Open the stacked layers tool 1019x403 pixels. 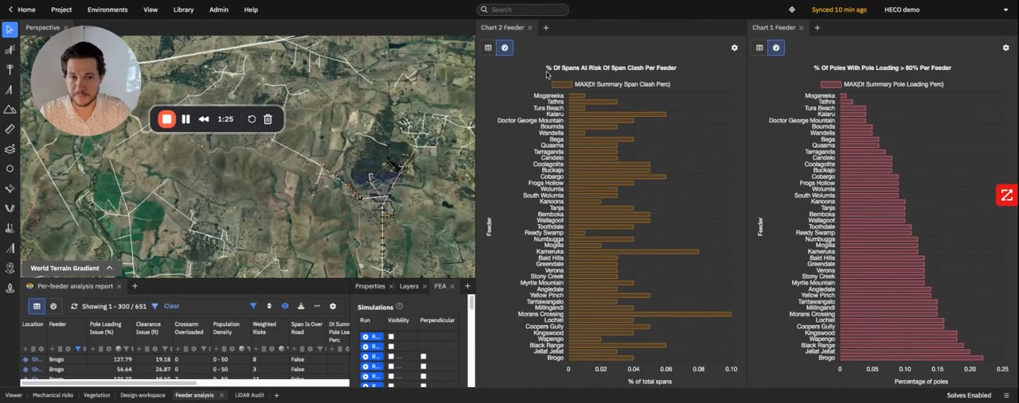10,149
